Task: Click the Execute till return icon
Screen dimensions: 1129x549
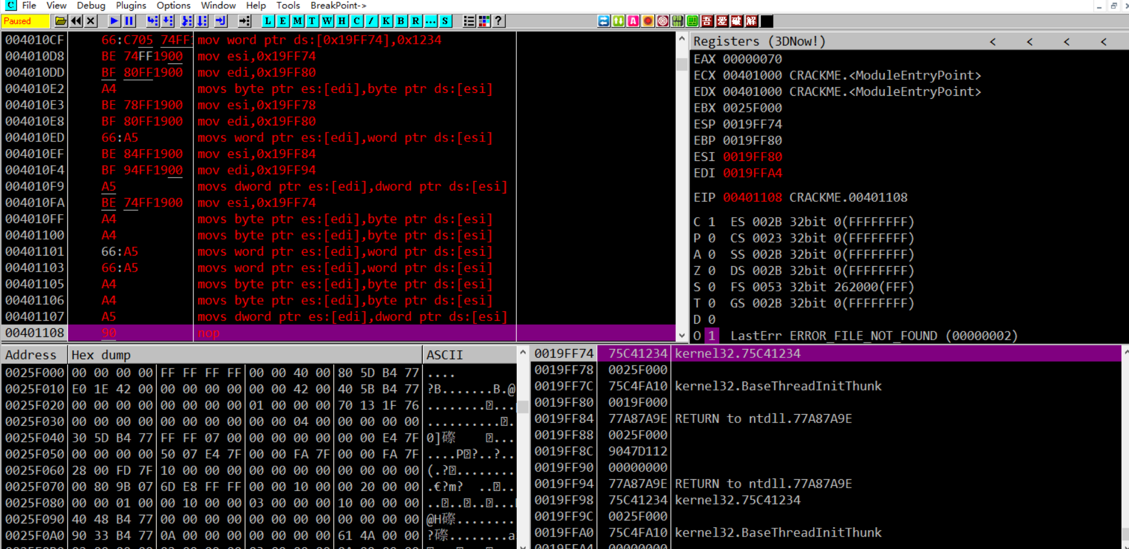Action: 221,21
